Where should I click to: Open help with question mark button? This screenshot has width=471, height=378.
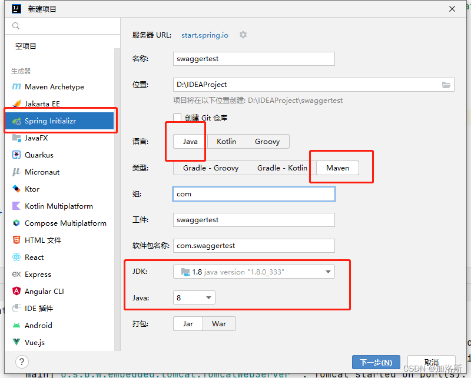[x=22, y=362]
